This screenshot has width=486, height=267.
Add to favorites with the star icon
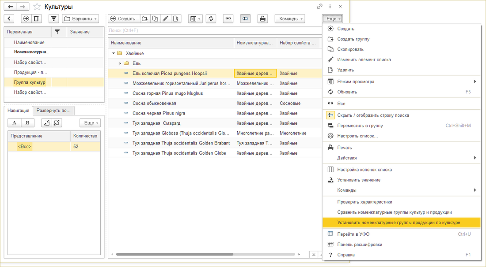(x=37, y=7)
